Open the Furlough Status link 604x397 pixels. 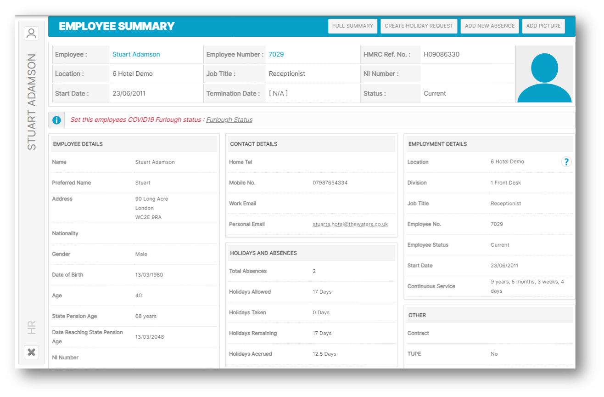(x=229, y=120)
